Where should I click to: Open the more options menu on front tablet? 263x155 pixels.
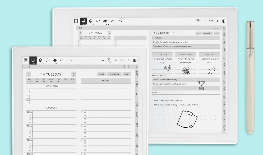pyautogui.click(x=102, y=60)
